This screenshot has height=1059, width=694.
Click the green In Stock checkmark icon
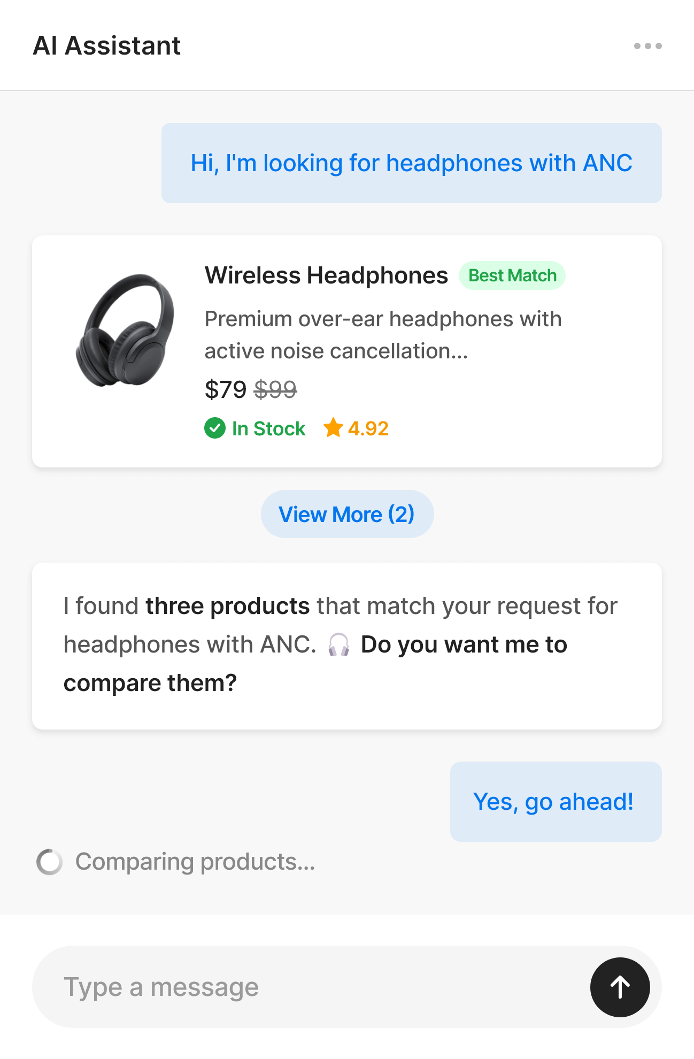[215, 428]
